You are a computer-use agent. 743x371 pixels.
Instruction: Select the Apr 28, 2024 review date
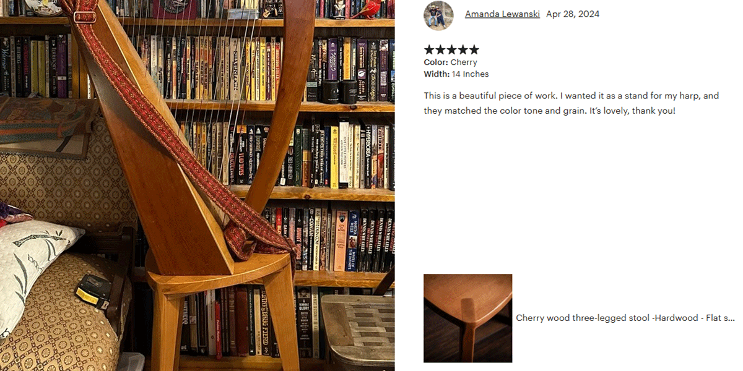click(x=573, y=14)
